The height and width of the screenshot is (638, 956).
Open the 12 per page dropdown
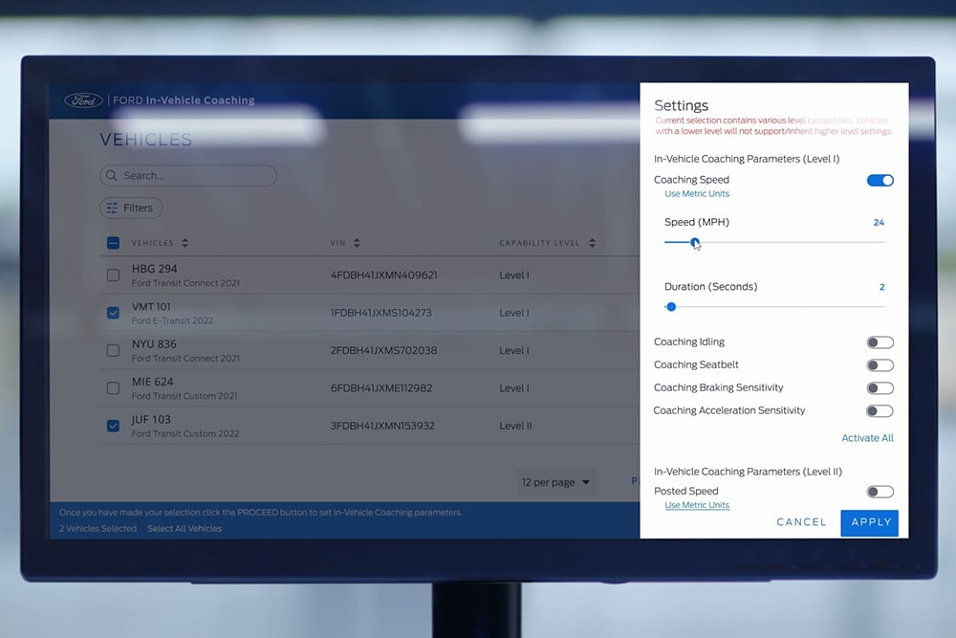[556, 482]
